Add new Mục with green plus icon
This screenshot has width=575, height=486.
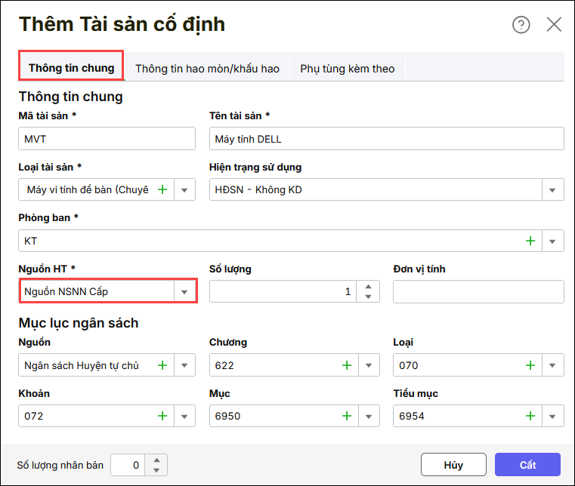[x=347, y=416]
